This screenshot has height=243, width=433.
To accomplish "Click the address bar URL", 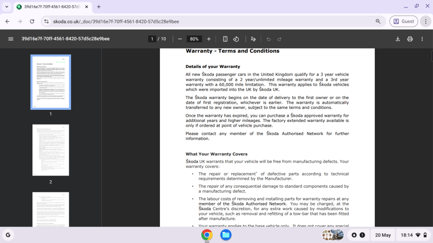I will coord(116,22).
